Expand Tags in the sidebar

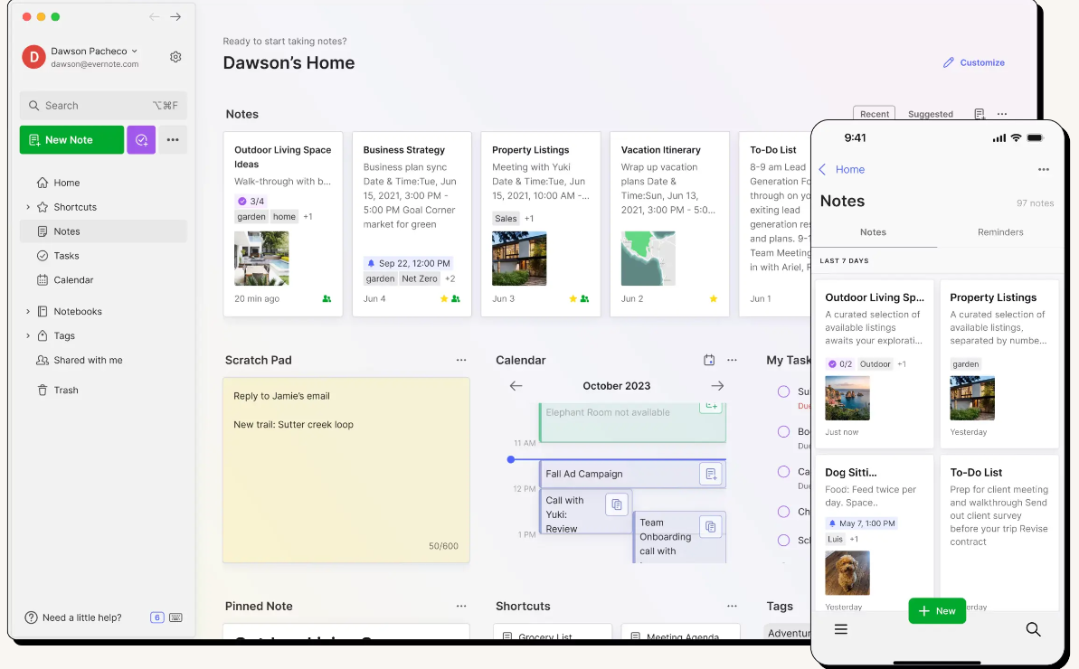(28, 335)
